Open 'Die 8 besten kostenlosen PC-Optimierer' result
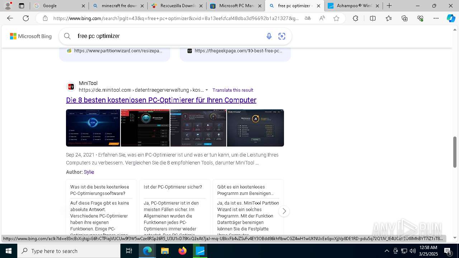 tap(161, 100)
